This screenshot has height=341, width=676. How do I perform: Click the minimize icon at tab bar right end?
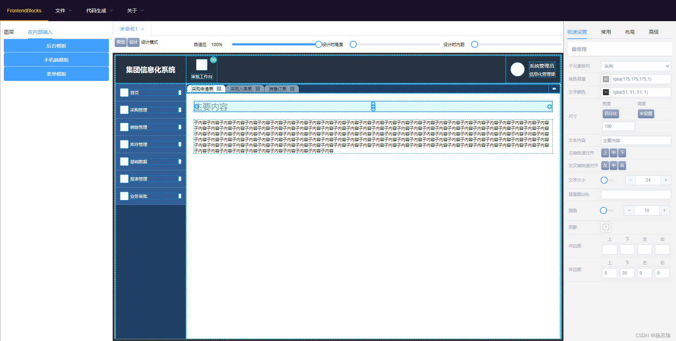pos(554,89)
